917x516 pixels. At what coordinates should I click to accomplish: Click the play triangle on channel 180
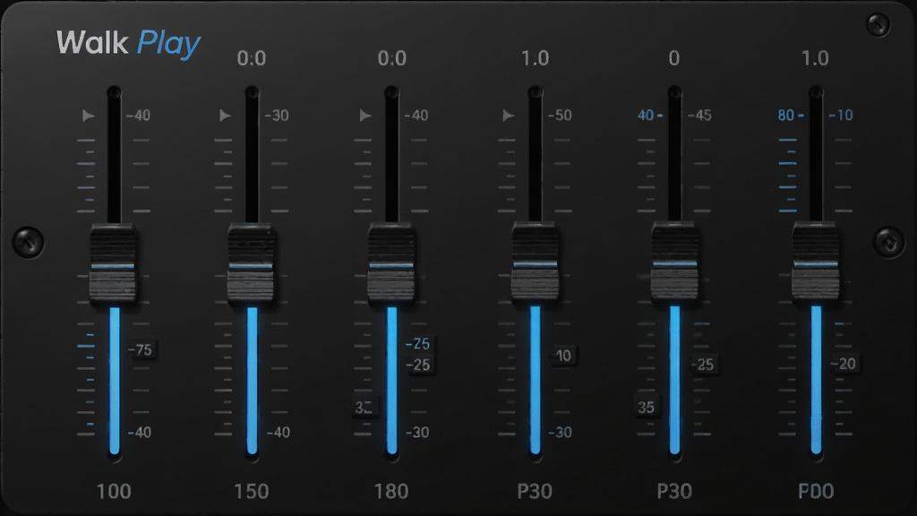coord(365,116)
